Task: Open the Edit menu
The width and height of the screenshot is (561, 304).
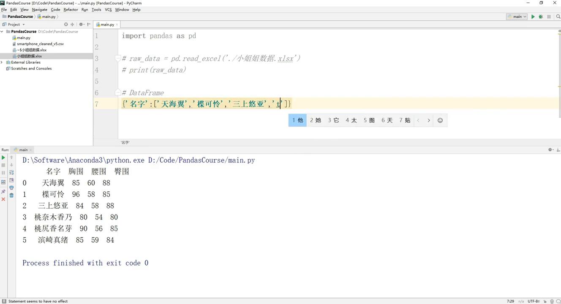Action: coord(14,9)
